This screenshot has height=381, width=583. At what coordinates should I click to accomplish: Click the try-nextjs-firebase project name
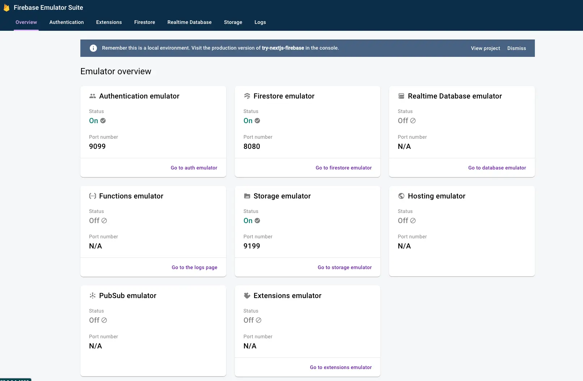(283, 48)
